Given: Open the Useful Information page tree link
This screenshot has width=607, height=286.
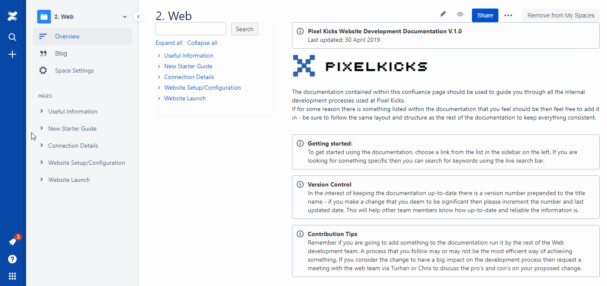Looking at the screenshot, I should pyautogui.click(x=189, y=55).
